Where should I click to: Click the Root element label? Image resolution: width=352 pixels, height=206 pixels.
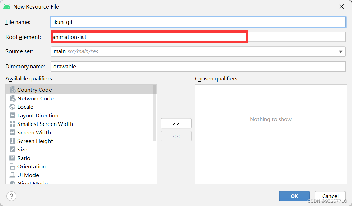(23, 37)
